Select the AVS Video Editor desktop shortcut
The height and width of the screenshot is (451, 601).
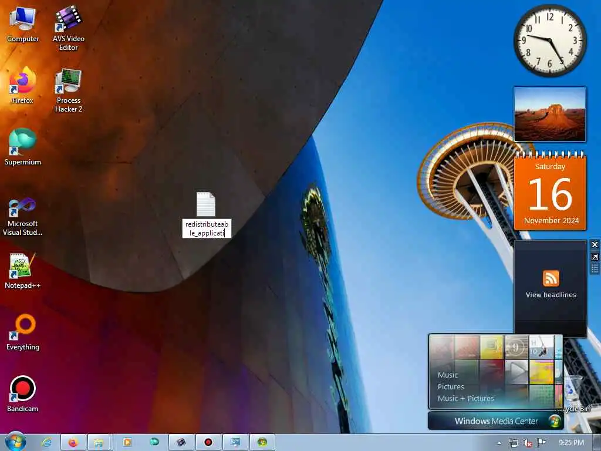click(x=68, y=29)
